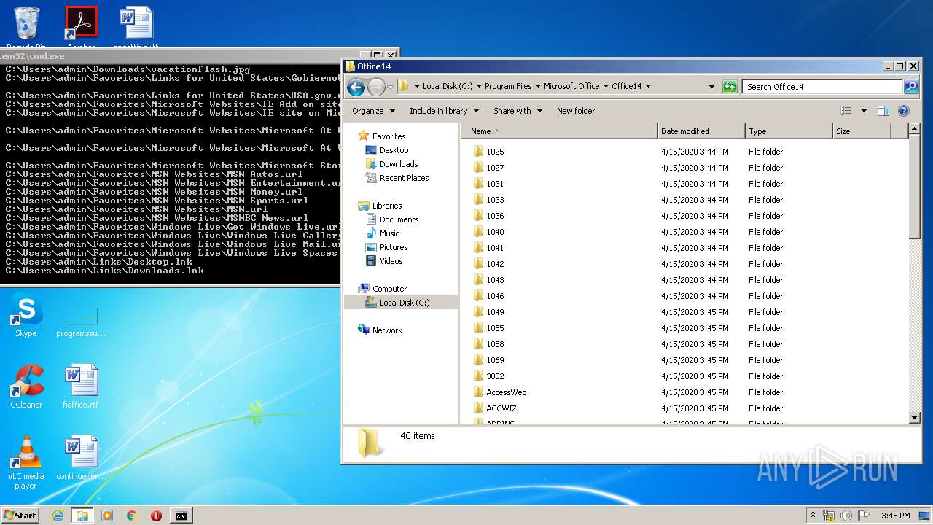
Task: Expand the dropdown arrow after Office14 path
Action: point(648,86)
